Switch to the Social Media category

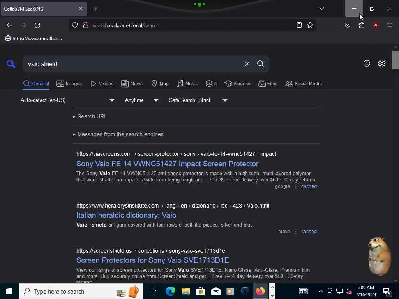pos(304,84)
